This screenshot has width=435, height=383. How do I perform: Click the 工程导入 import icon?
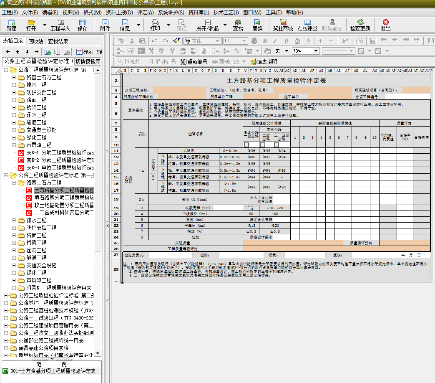(60, 22)
